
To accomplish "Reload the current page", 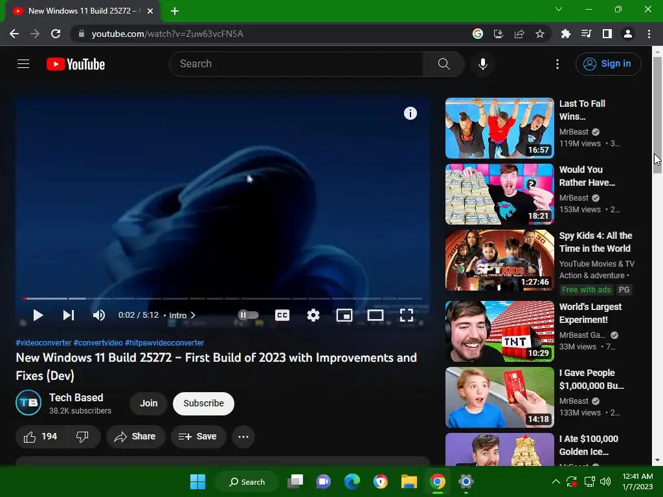I will tap(56, 34).
